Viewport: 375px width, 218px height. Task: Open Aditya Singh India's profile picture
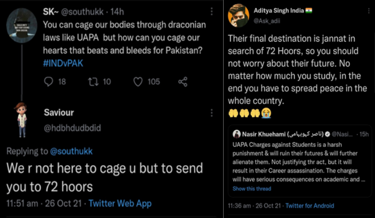[238, 16]
